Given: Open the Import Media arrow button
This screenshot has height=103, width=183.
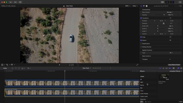Looking at the screenshot, I should (x=11, y=2).
